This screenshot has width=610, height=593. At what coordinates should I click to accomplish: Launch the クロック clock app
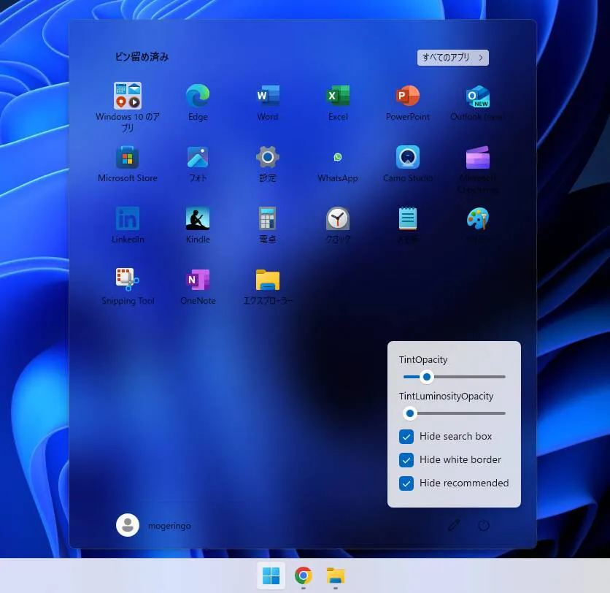coord(338,225)
